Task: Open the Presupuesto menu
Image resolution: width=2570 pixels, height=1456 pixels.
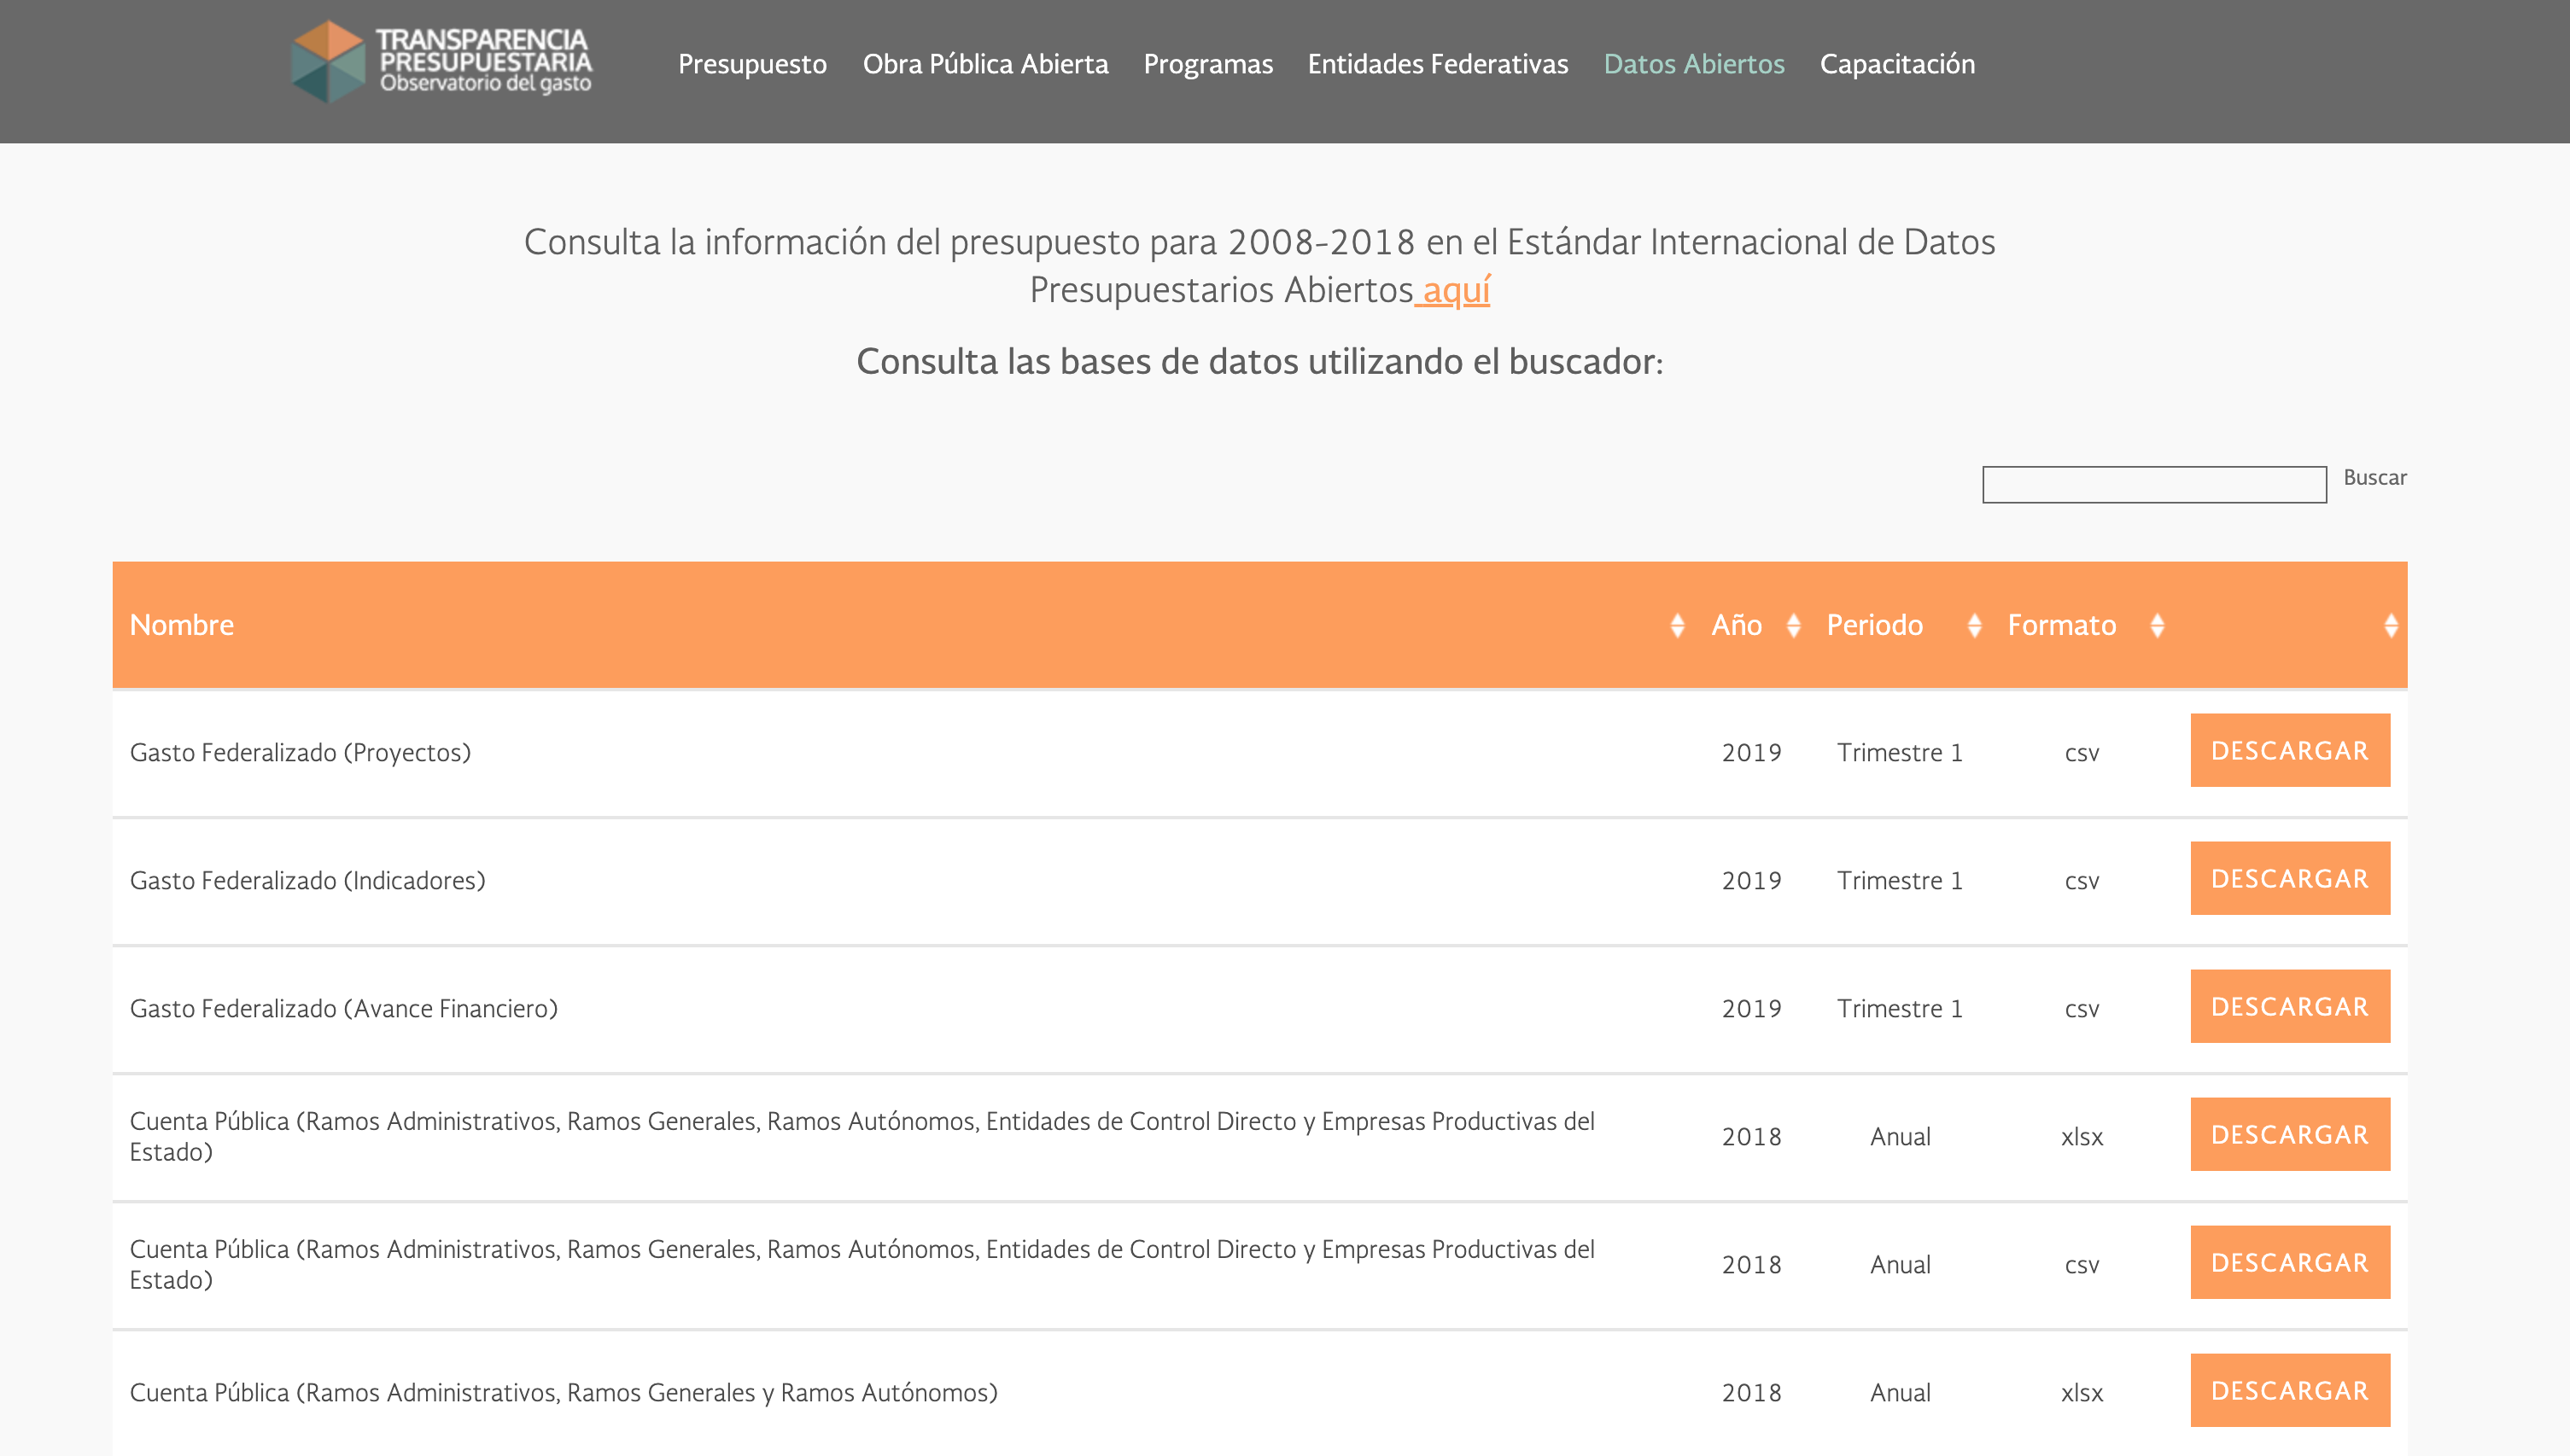Action: click(x=752, y=64)
